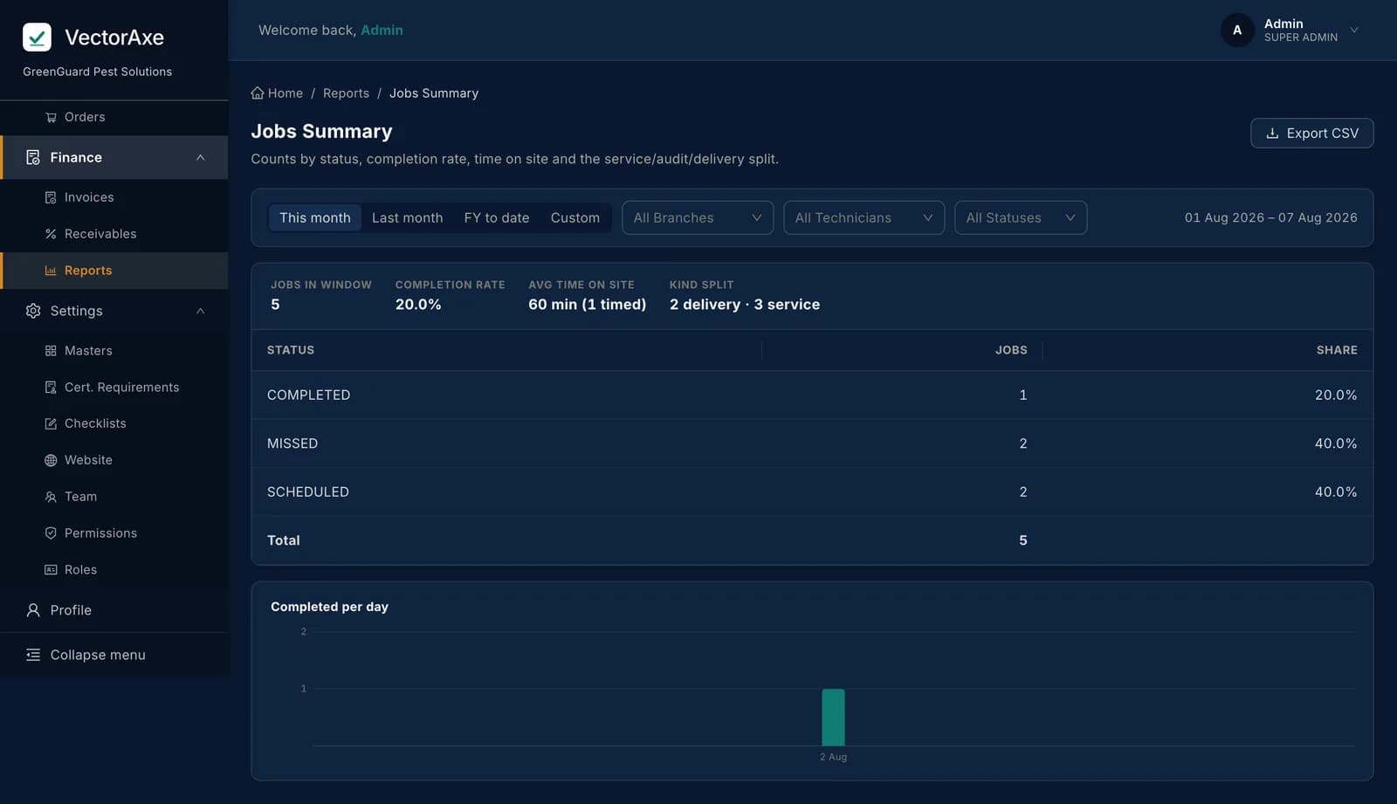This screenshot has width=1397, height=804.
Task: Click the 2 delivery · 3 service value
Action: point(745,305)
